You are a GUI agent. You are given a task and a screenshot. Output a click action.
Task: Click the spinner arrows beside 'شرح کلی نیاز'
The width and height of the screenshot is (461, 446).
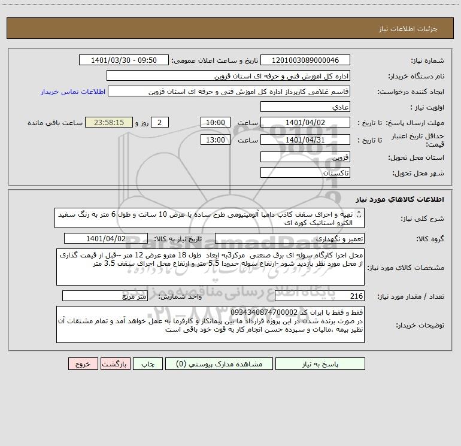pyautogui.click(x=359, y=215)
